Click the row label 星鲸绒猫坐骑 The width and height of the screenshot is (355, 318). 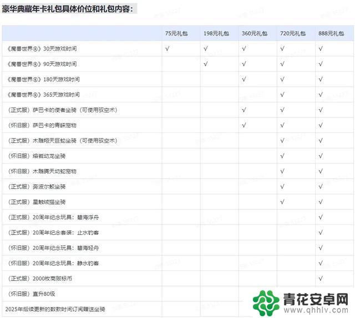[x=37, y=202]
